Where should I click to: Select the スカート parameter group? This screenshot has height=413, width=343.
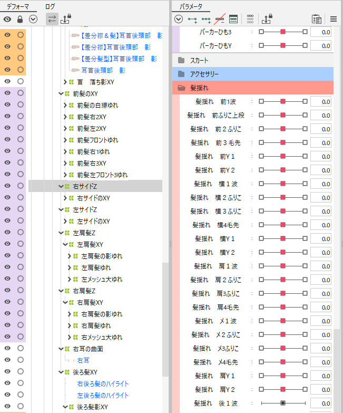(253, 60)
